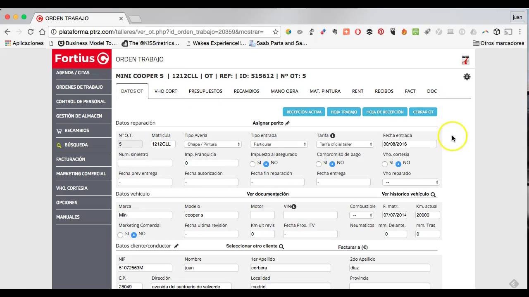This screenshot has height=297, width=529.
Task: Reload the page with the refresh icon
Action: tap(31, 32)
